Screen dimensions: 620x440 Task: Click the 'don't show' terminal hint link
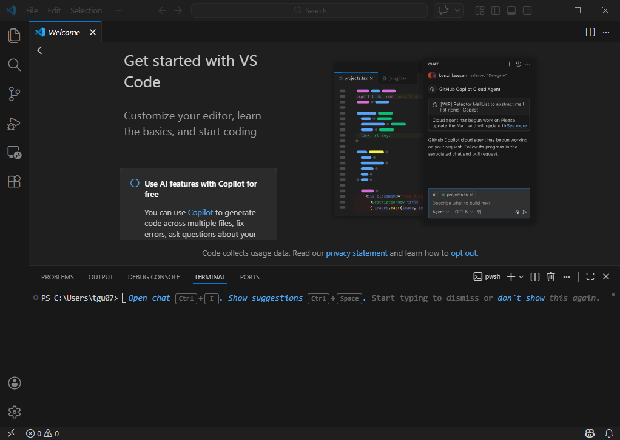[521, 298]
